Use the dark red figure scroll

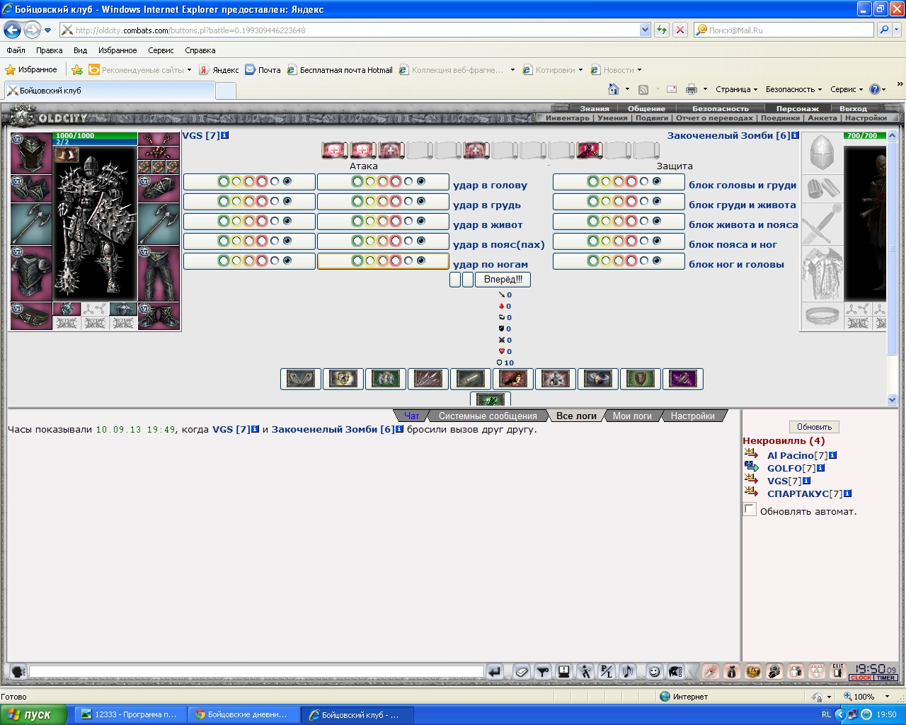[x=590, y=150]
